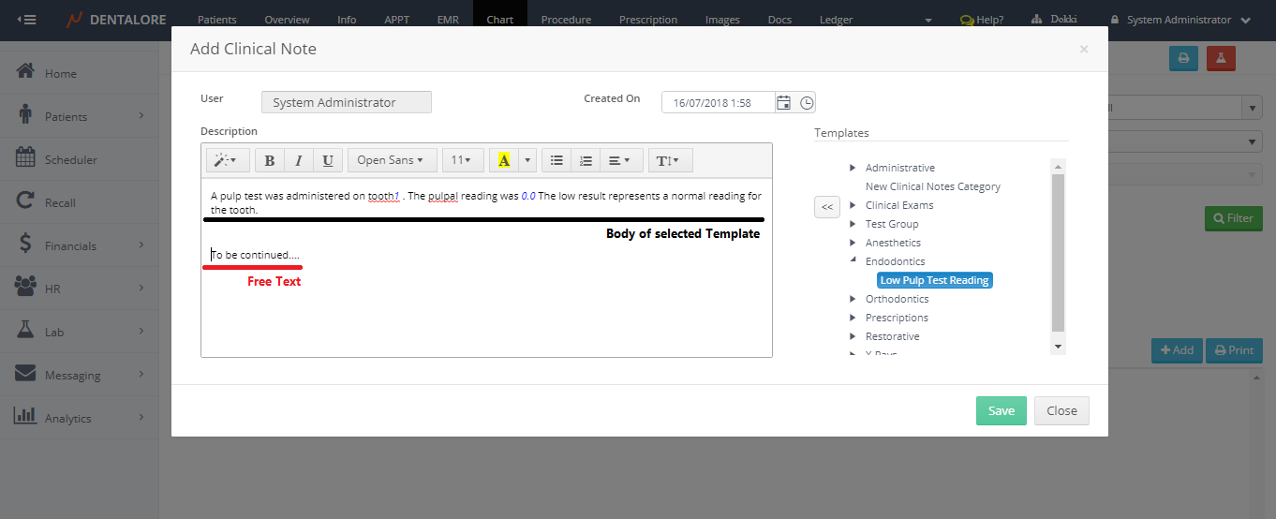Viewport: 1276px width, 519px height.
Task: Open the clock time picker icon
Action: [x=807, y=103]
